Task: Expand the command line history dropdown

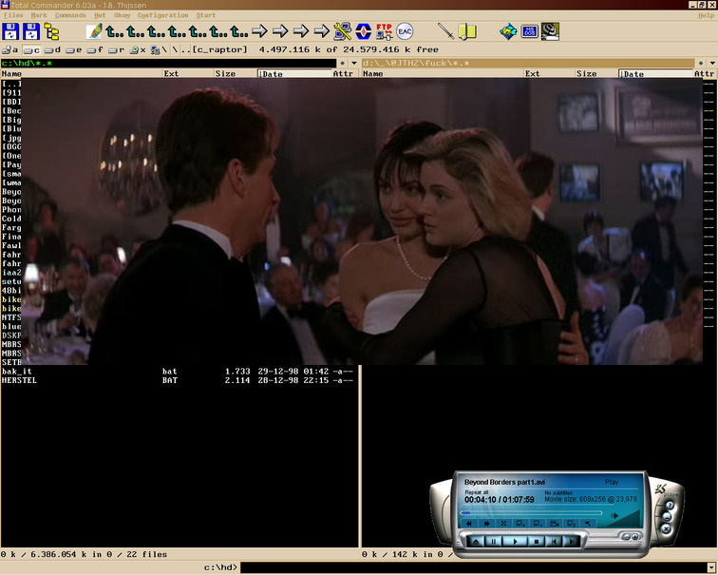Action: tap(710, 567)
